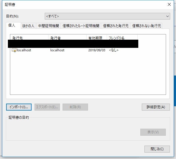The height and width of the screenshot is (159, 176).
Task: Select the 信頼された発行元 tab
Action: [x=115, y=26]
